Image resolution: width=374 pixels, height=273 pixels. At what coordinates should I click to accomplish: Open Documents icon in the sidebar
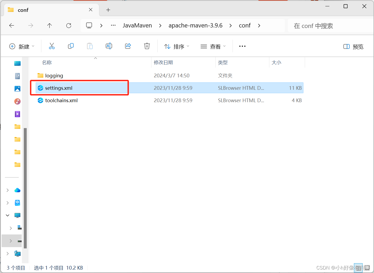click(x=17, y=76)
